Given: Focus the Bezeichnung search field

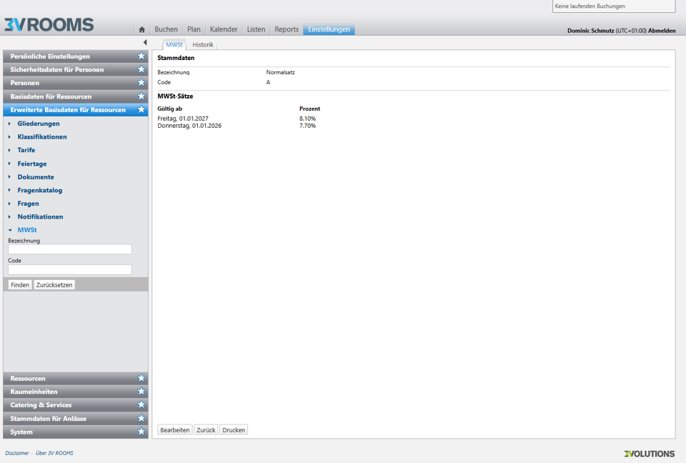Looking at the screenshot, I should tap(70, 249).
